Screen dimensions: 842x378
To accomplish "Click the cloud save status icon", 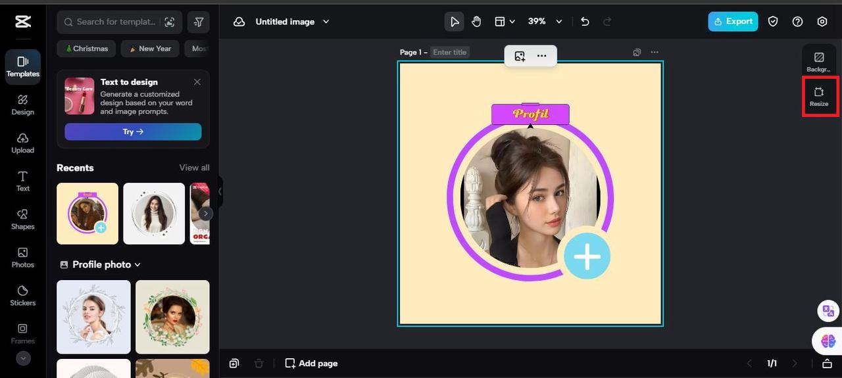I will pos(239,22).
